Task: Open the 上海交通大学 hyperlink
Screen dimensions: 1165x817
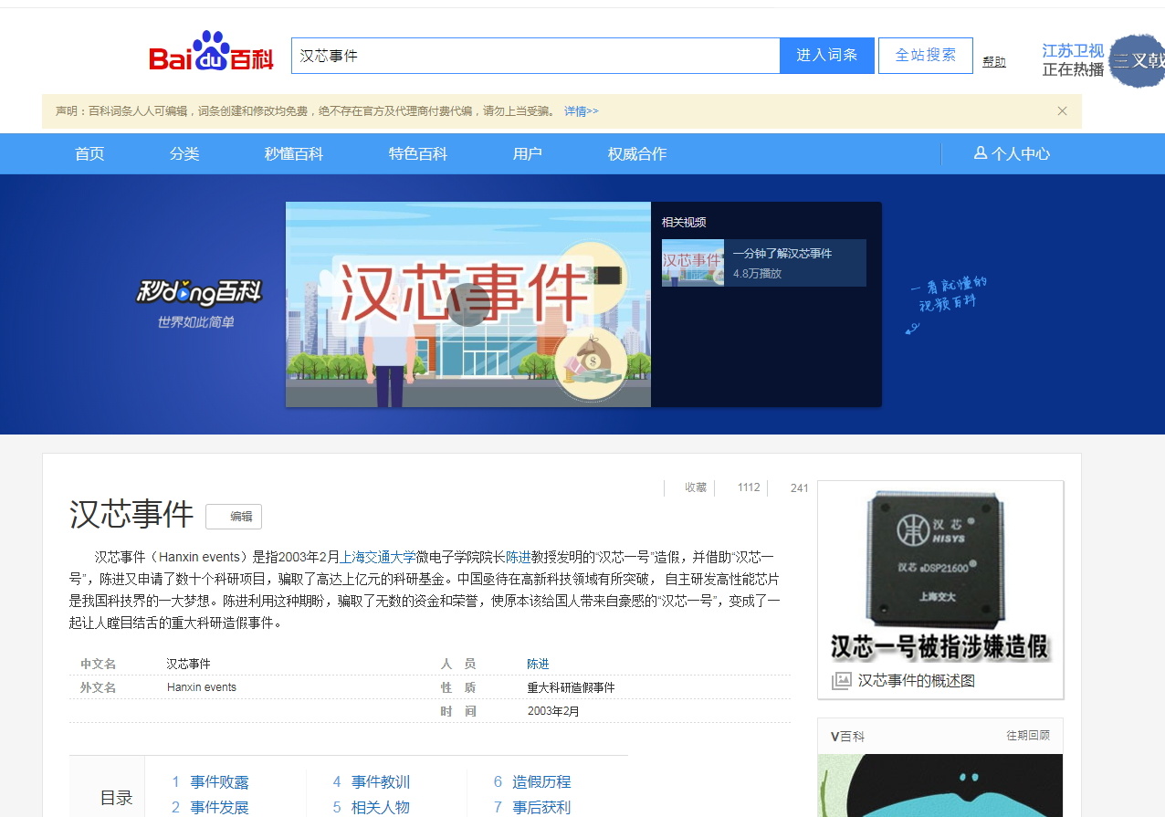Action: point(378,557)
